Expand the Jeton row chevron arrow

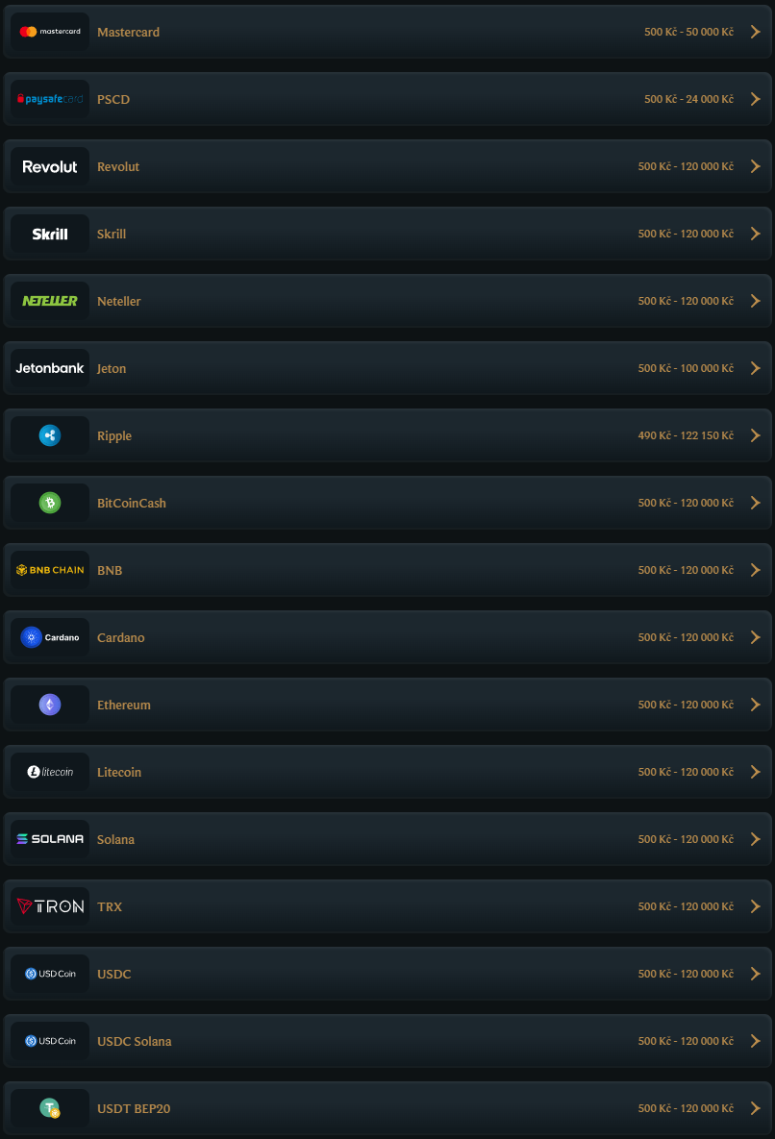tap(756, 368)
